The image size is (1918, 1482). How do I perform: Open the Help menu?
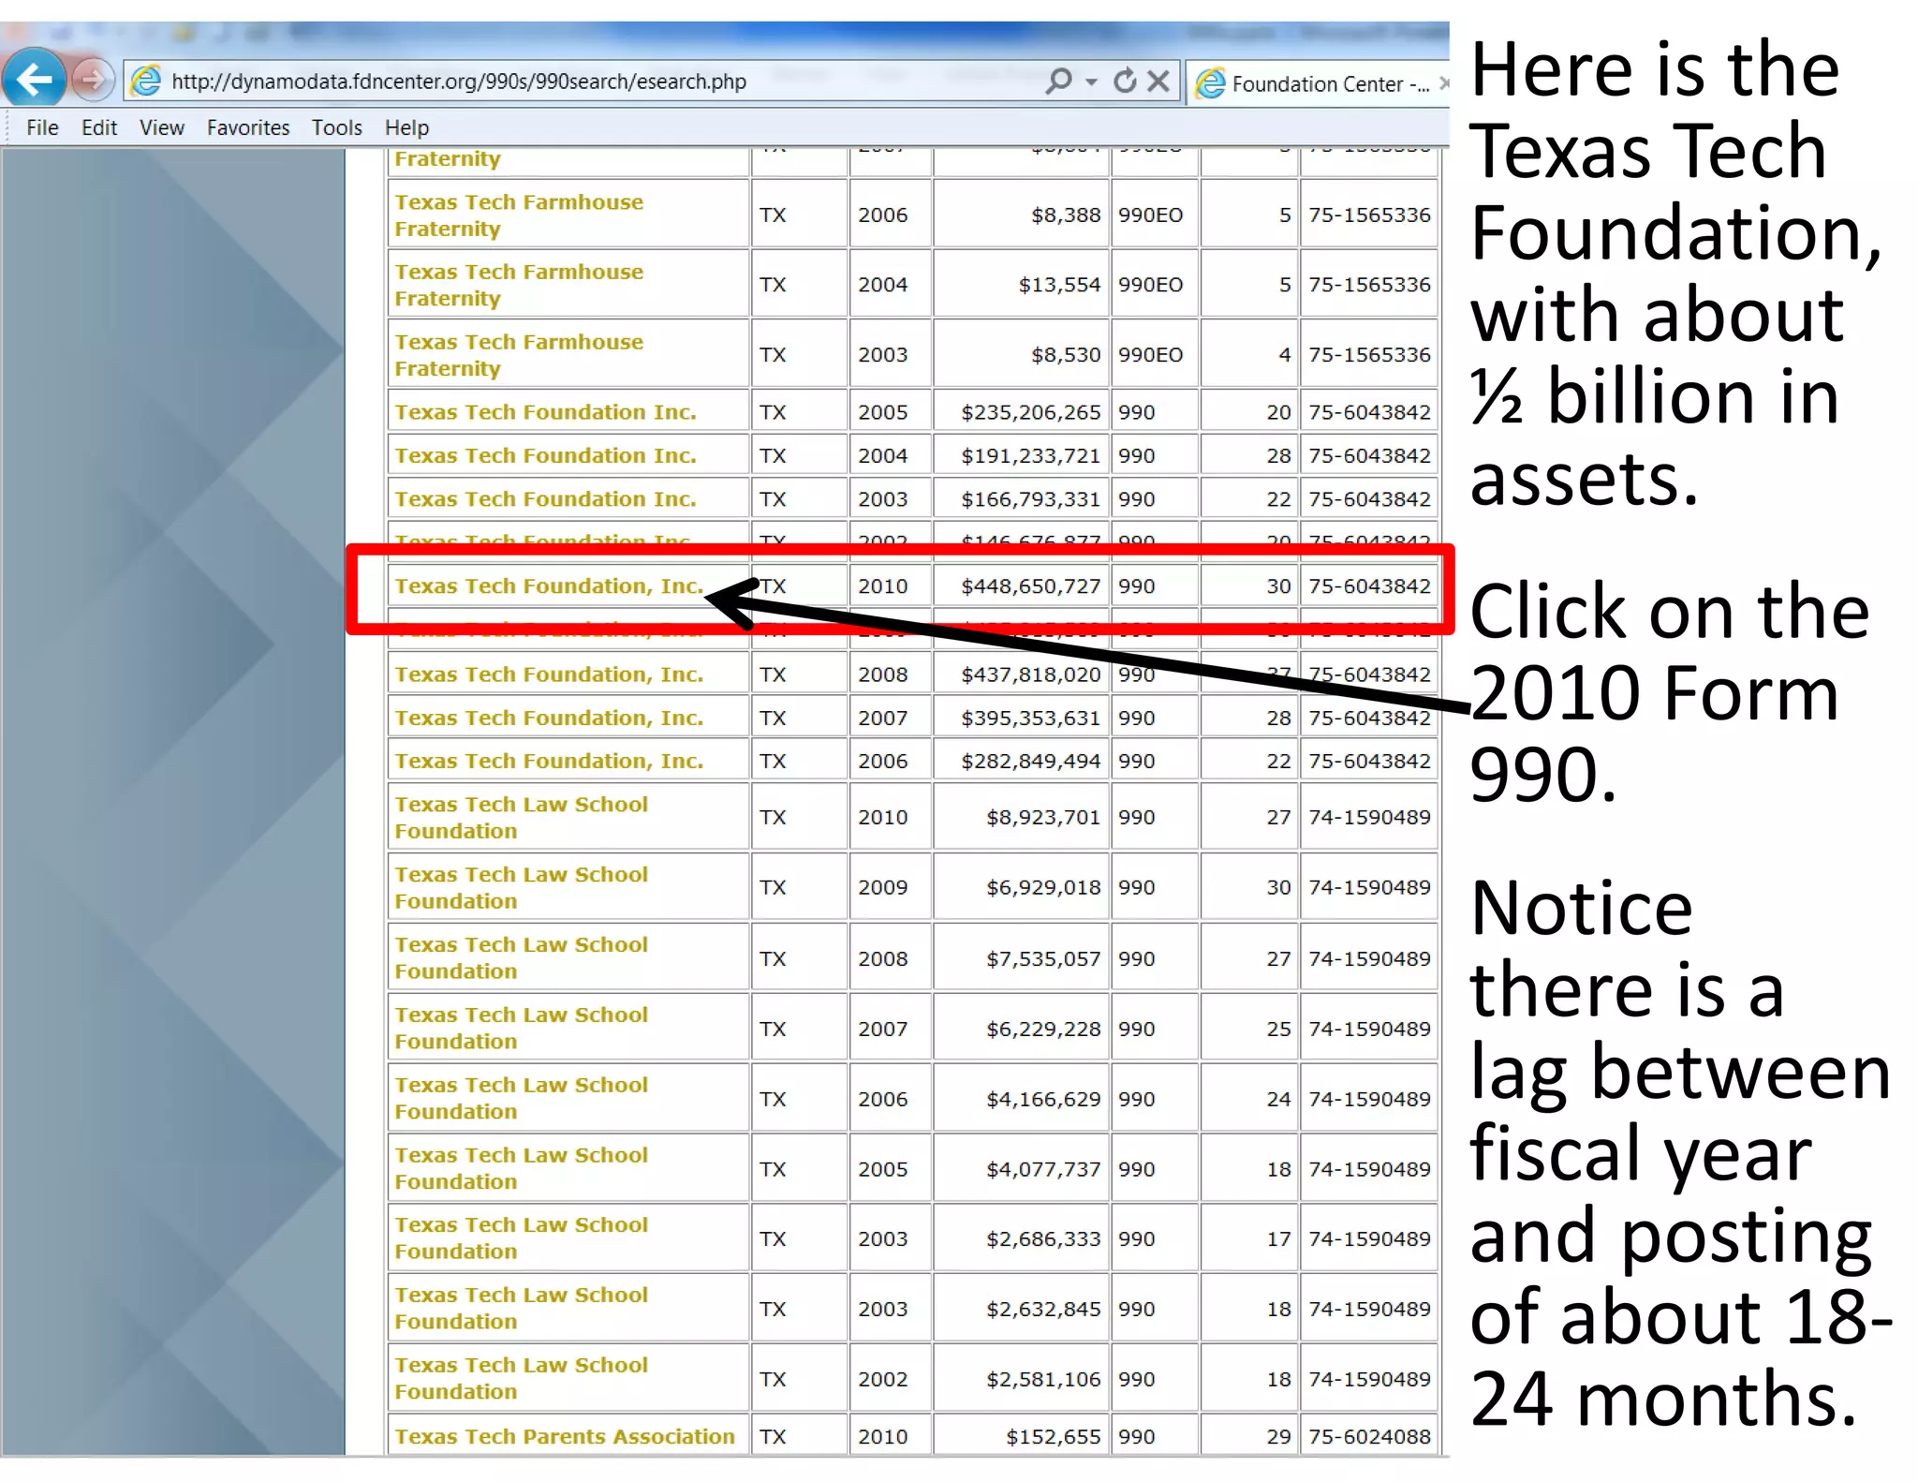pyautogui.click(x=406, y=127)
